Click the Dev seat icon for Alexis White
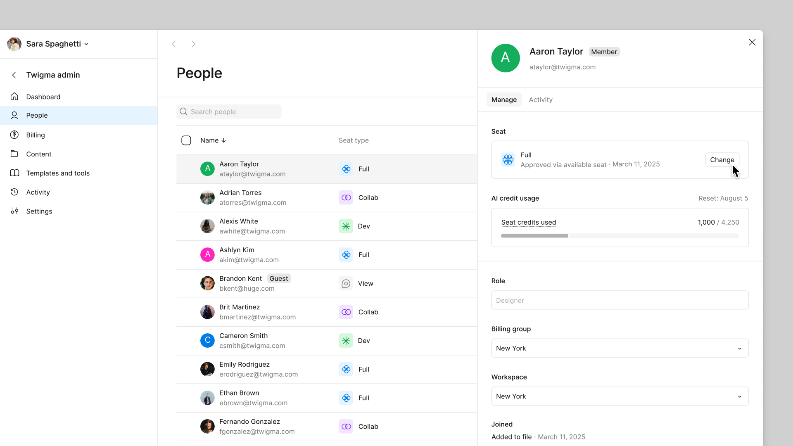Screen dimensions: 793x446 coord(346,226)
